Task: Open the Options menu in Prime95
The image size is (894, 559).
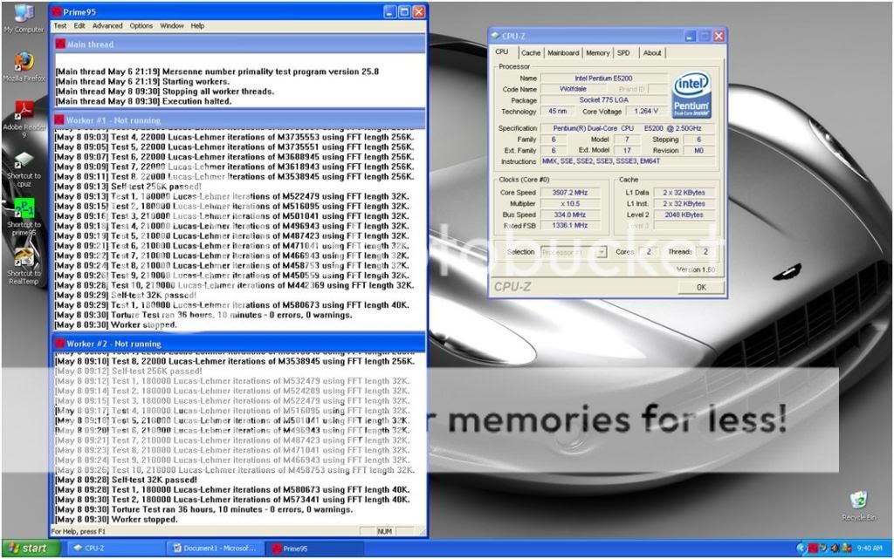Action: (141, 25)
